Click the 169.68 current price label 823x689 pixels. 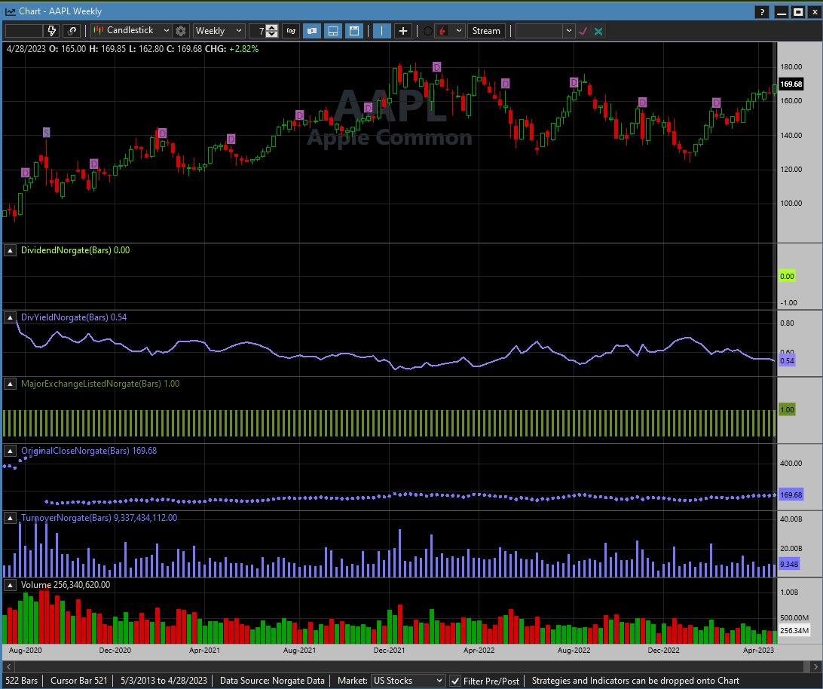791,84
